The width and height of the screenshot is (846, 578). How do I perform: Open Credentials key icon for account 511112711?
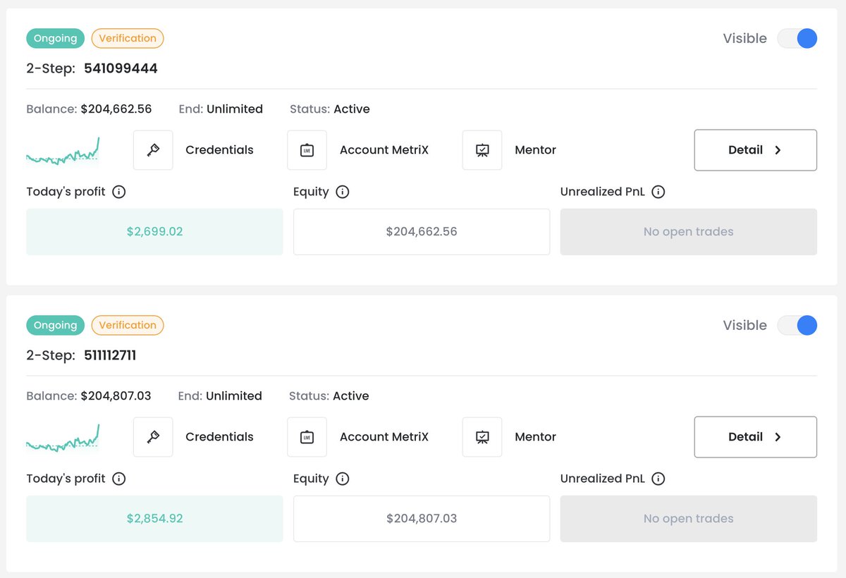click(x=153, y=437)
